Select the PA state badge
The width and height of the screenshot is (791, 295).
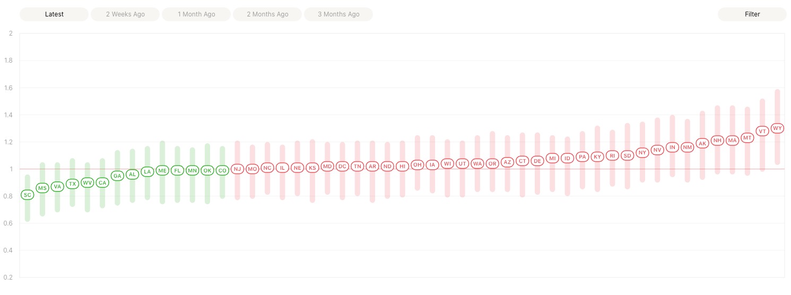click(583, 157)
